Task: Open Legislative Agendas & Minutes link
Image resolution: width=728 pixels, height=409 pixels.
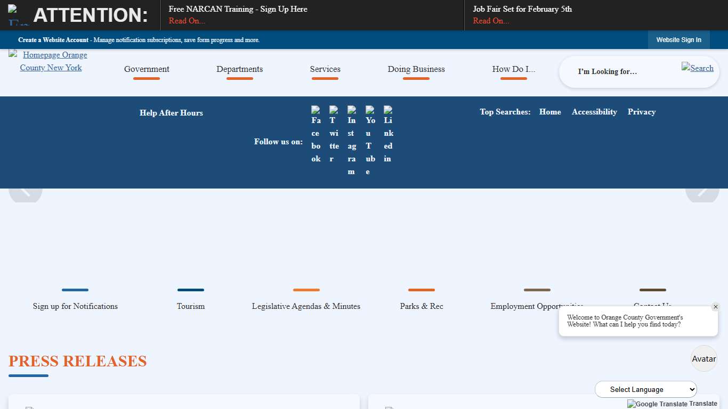Action: 306,306
